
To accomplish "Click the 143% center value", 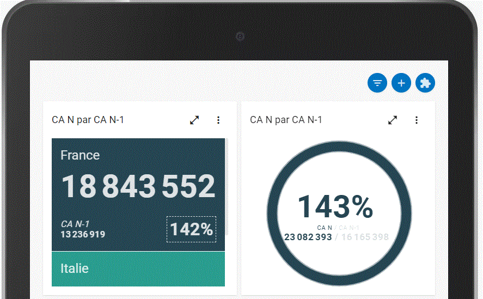I will [x=335, y=207].
